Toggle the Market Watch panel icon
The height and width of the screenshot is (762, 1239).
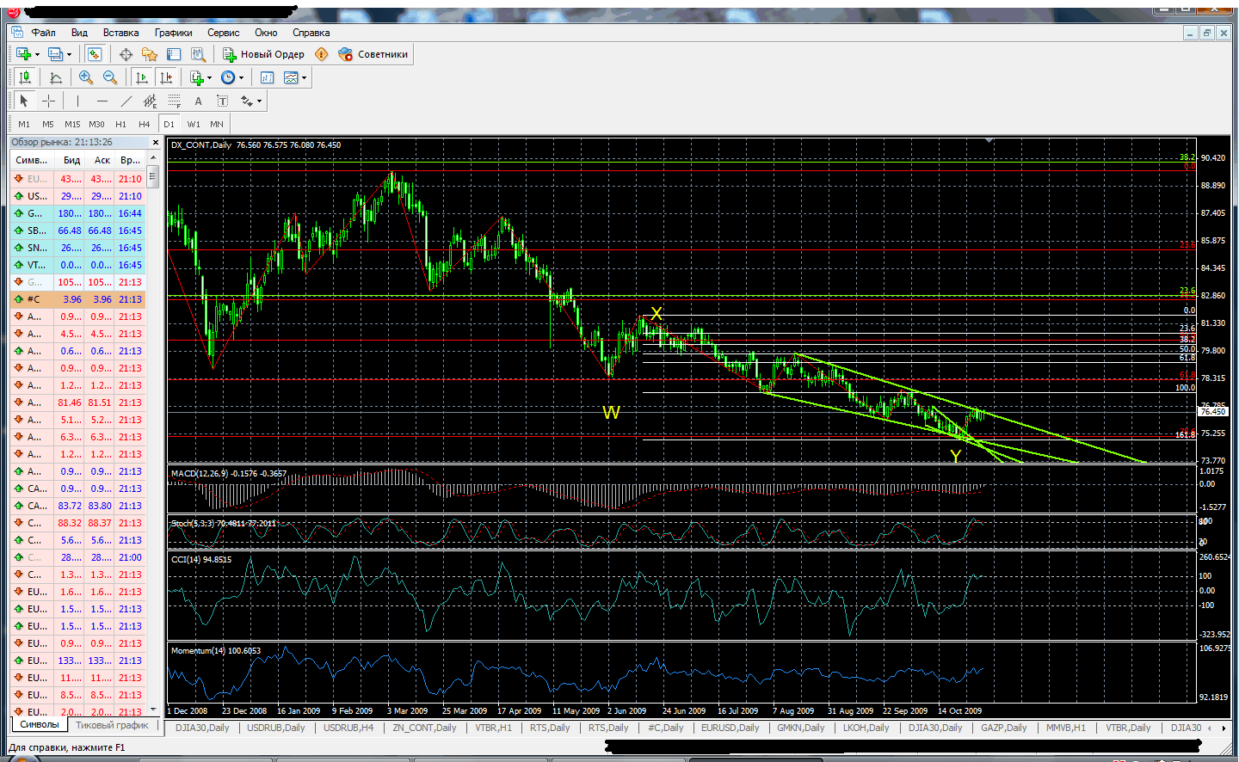(x=95, y=54)
